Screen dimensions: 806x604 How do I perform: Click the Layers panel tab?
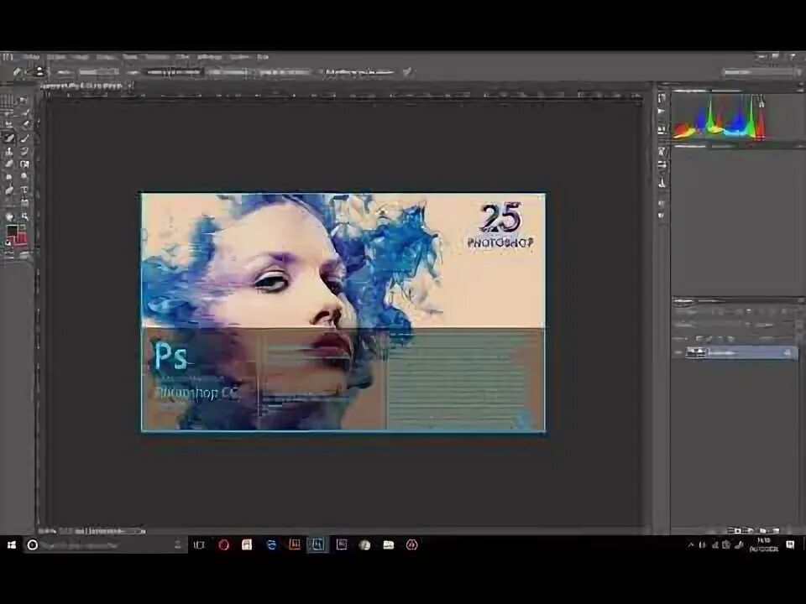pyautogui.click(x=683, y=301)
